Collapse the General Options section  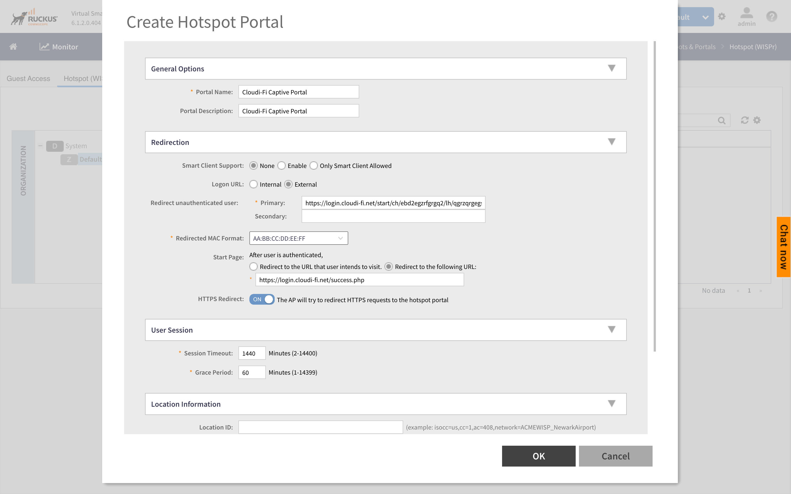612,68
